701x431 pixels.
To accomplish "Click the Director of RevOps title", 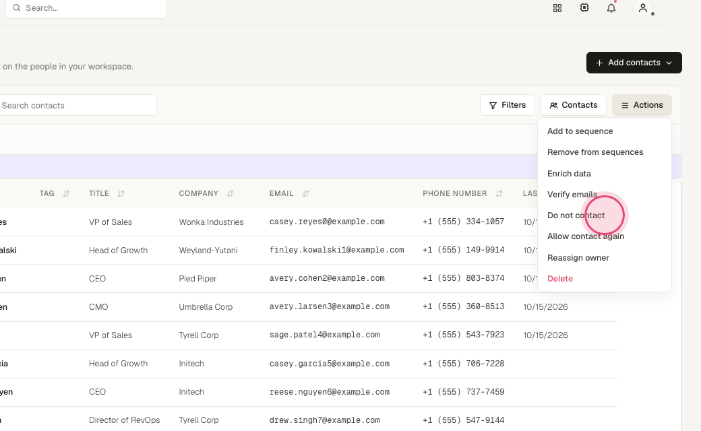I will (124, 420).
